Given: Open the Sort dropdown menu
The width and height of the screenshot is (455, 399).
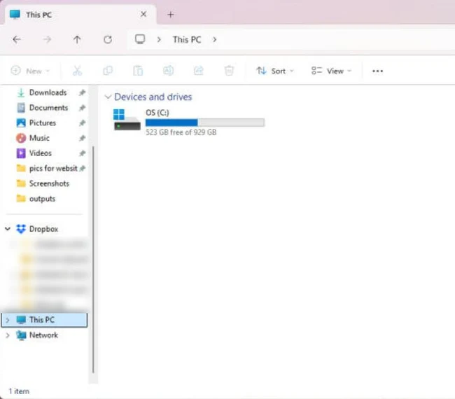Looking at the screenshot, I should pyautogui.click(x=275, y=71).
